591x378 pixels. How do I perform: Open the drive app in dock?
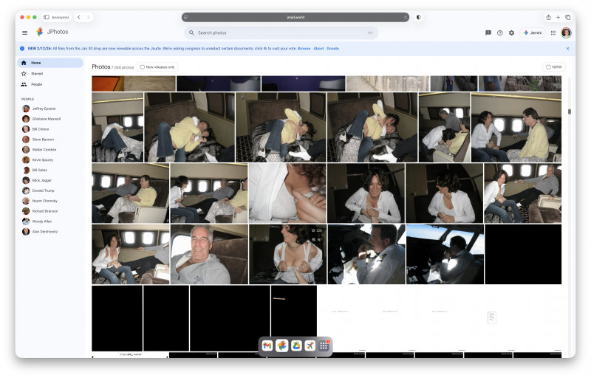pyautogui.click(x=295, y=346)
